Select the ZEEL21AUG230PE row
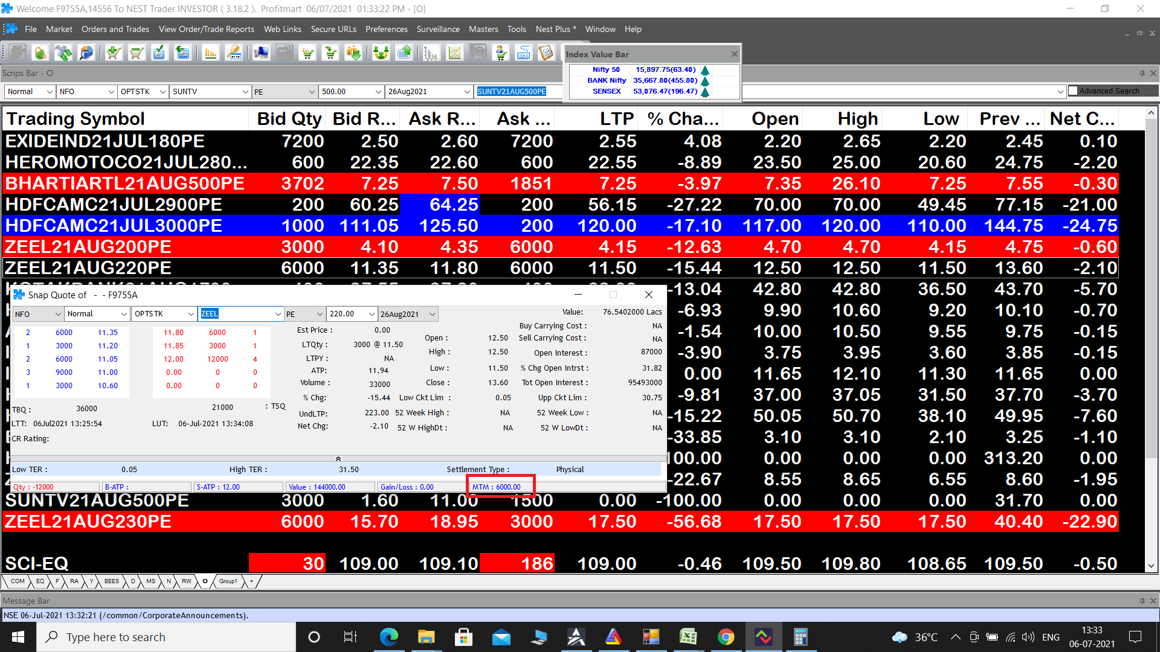 [561, 522]
